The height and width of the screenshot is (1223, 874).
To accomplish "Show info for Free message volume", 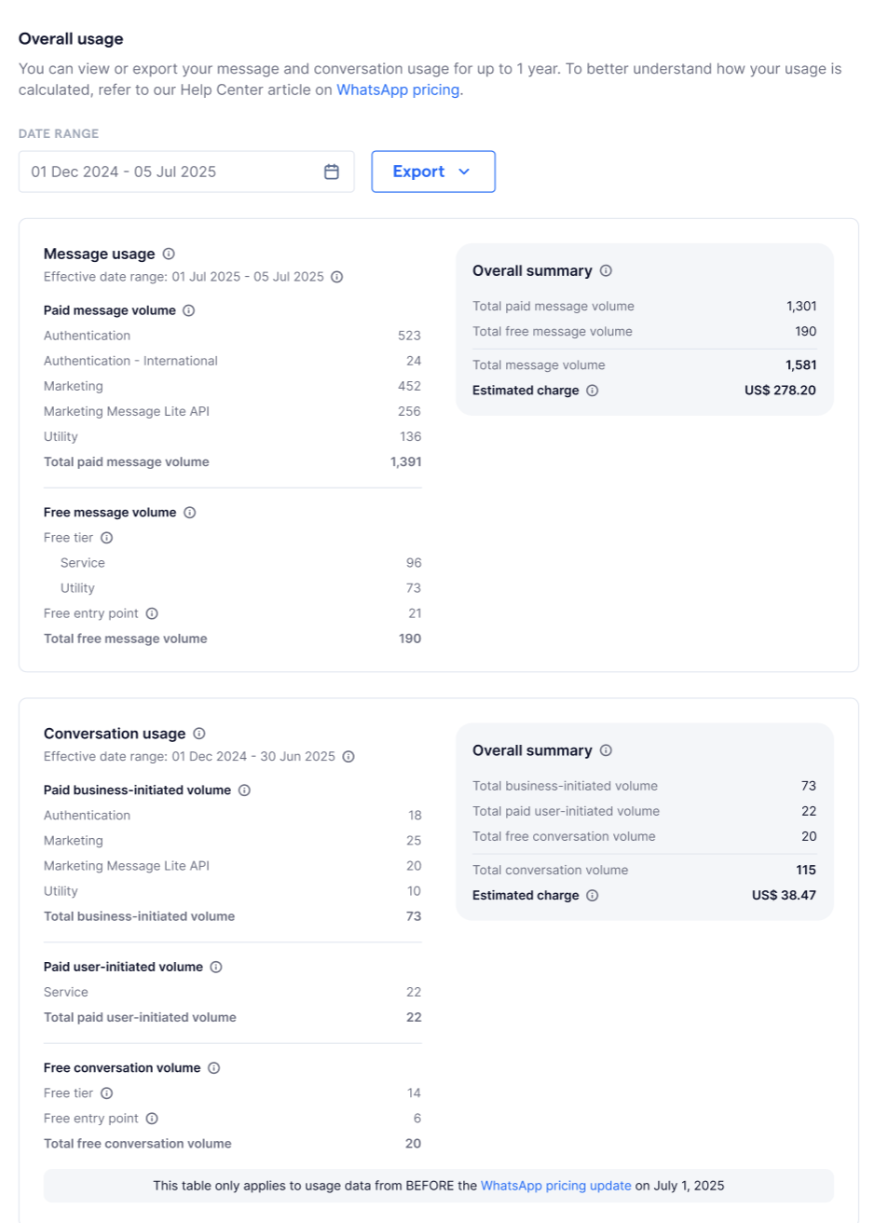I will [x=190, y=513].
